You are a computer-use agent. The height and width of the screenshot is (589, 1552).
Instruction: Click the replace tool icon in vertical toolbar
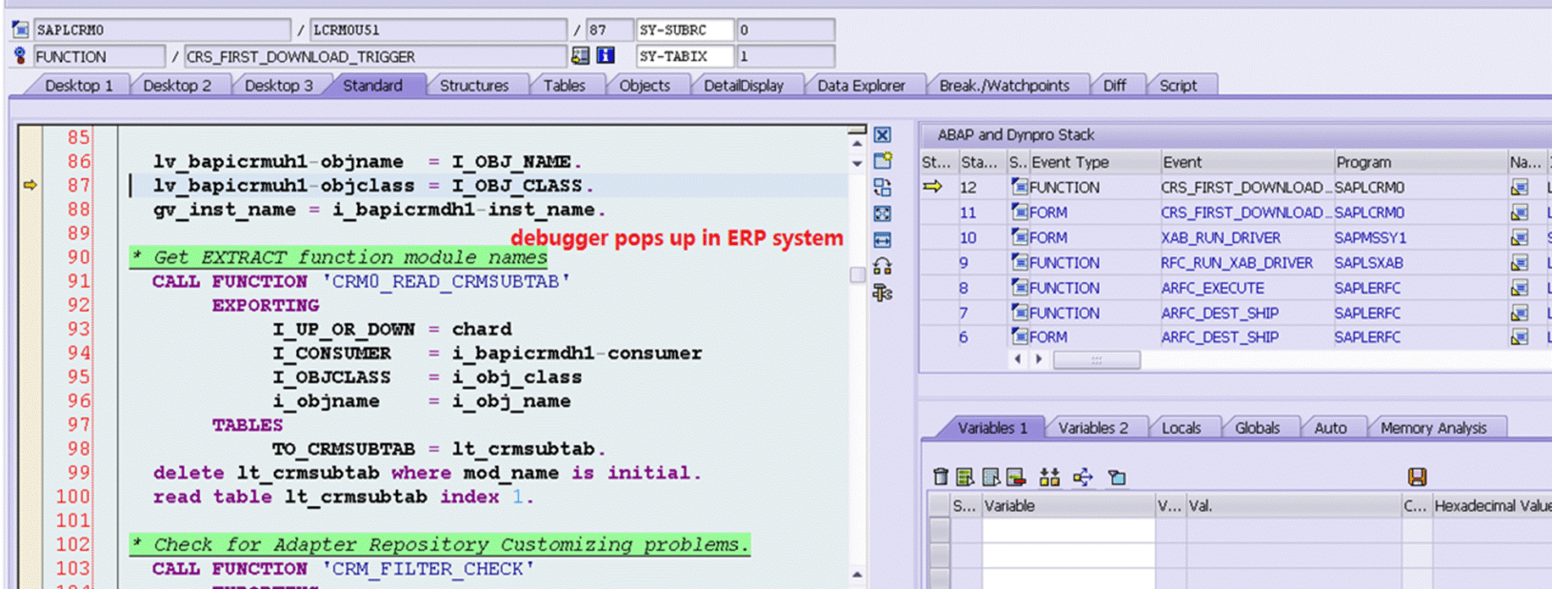[883, 187]
